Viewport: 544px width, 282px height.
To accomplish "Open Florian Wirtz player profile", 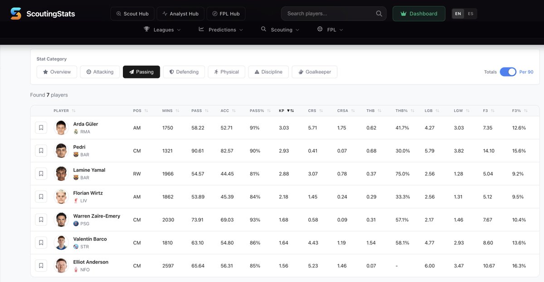I will (x=88, y=193).
